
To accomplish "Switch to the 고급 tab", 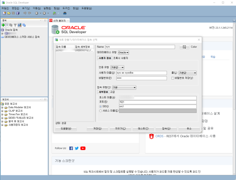I will [x=112, y=92].
